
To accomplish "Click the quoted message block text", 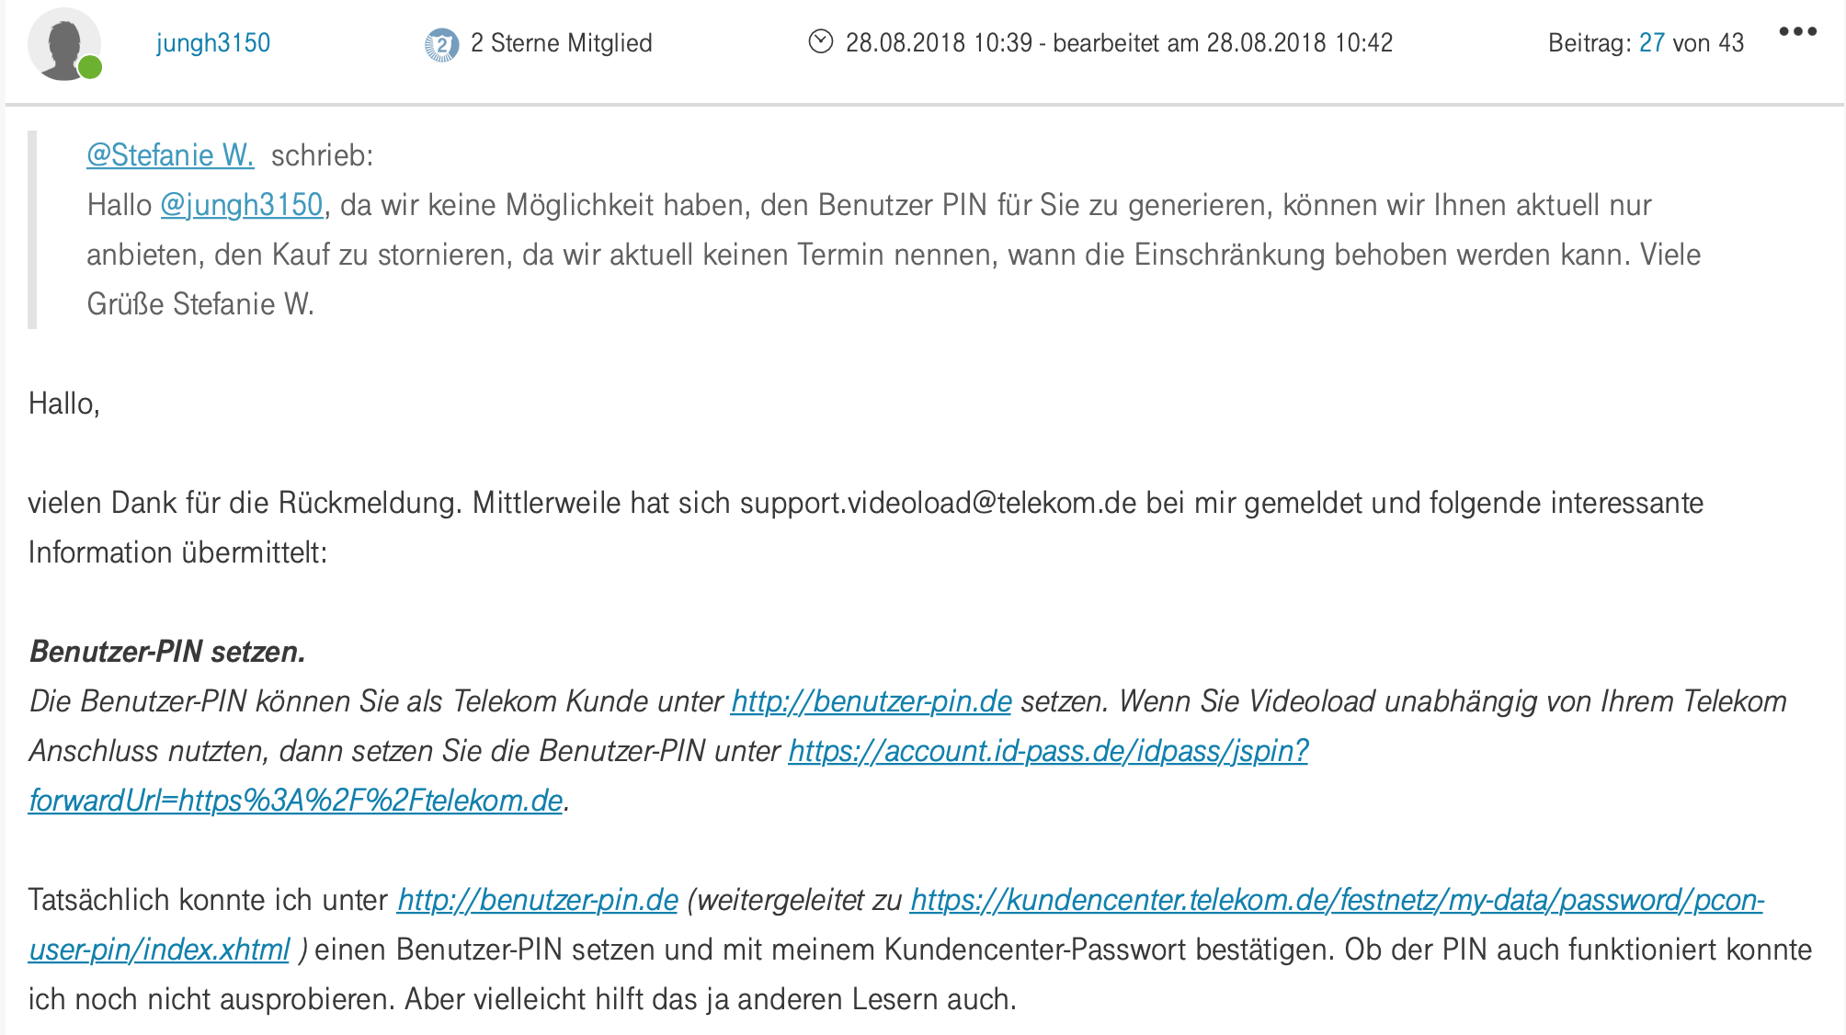I will pyautogui.click(x=894, y=255).
